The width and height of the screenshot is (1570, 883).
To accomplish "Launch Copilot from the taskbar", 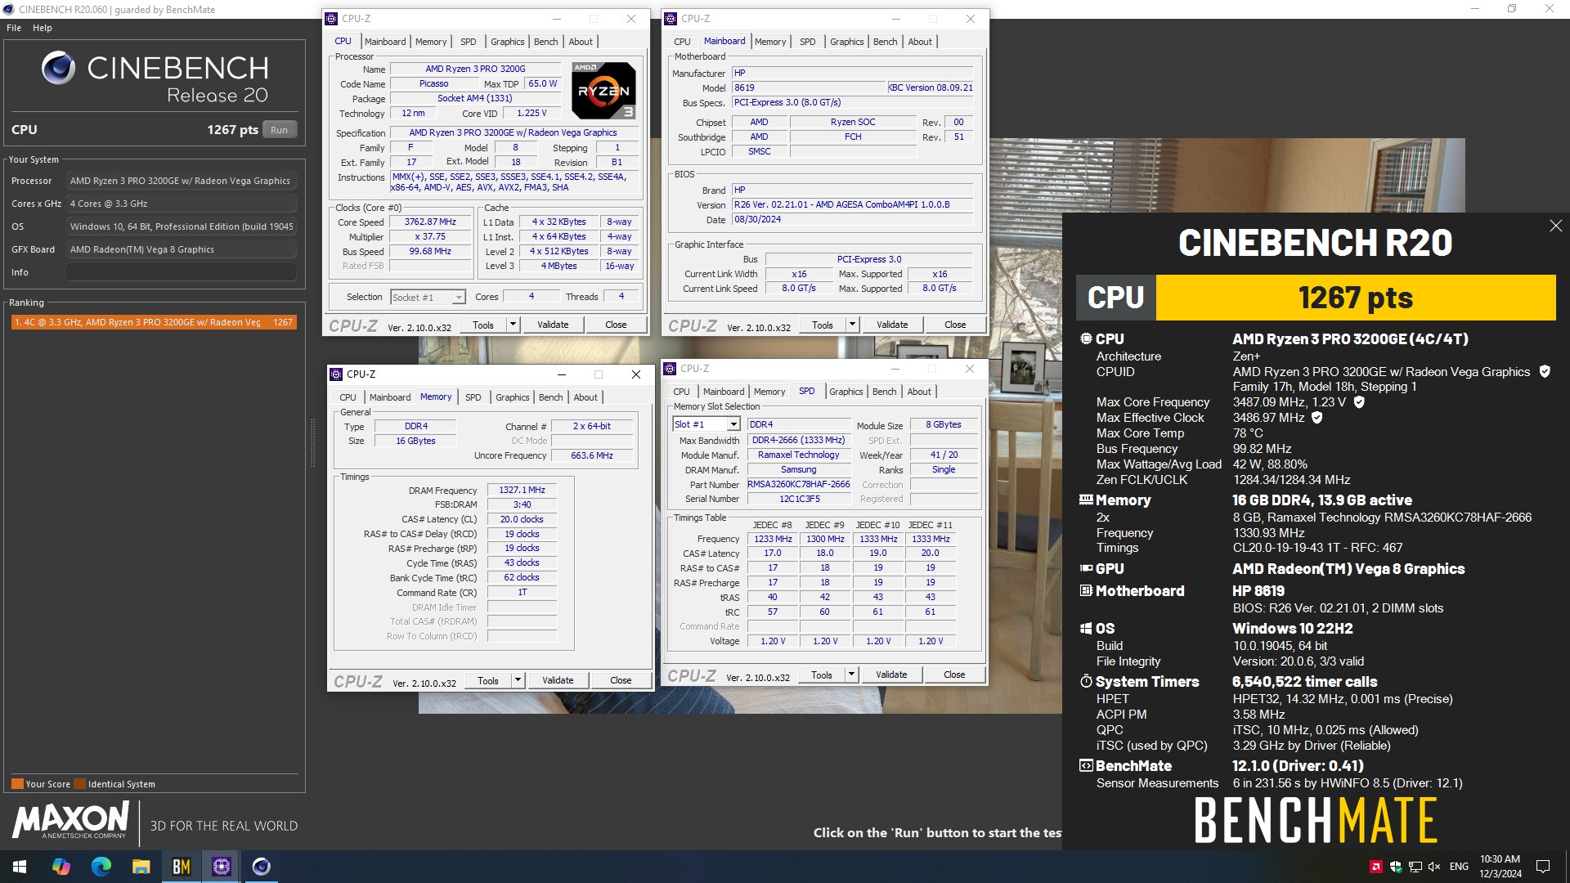I will (x=61, y=867).
